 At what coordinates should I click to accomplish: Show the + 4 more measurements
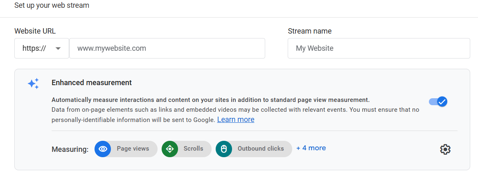tap(311, 148)
